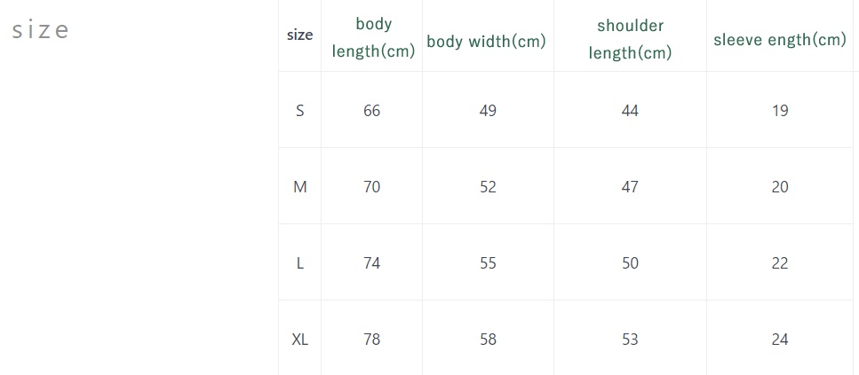Select body width value 55 for L
The height and width of the screenshot is (375, 859).
488,263
